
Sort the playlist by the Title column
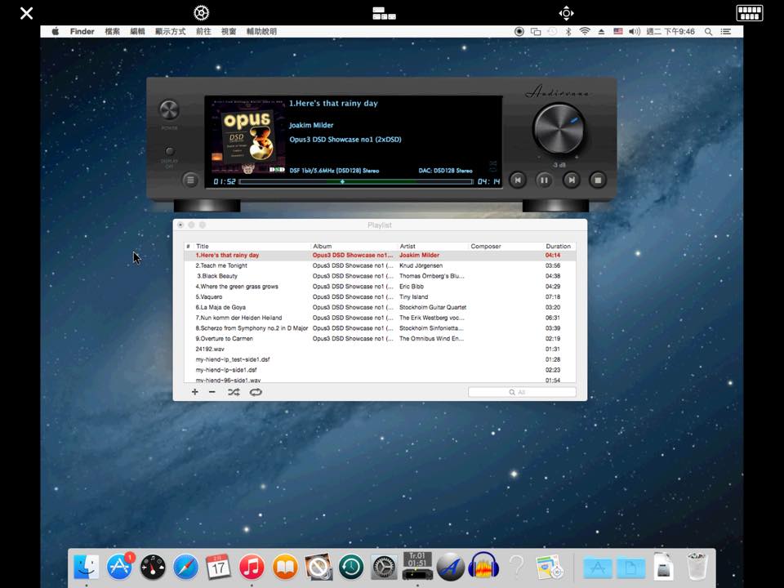(x=252, y=246)
